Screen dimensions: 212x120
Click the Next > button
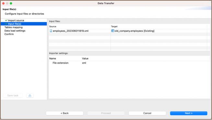click(x=189, y=113)
